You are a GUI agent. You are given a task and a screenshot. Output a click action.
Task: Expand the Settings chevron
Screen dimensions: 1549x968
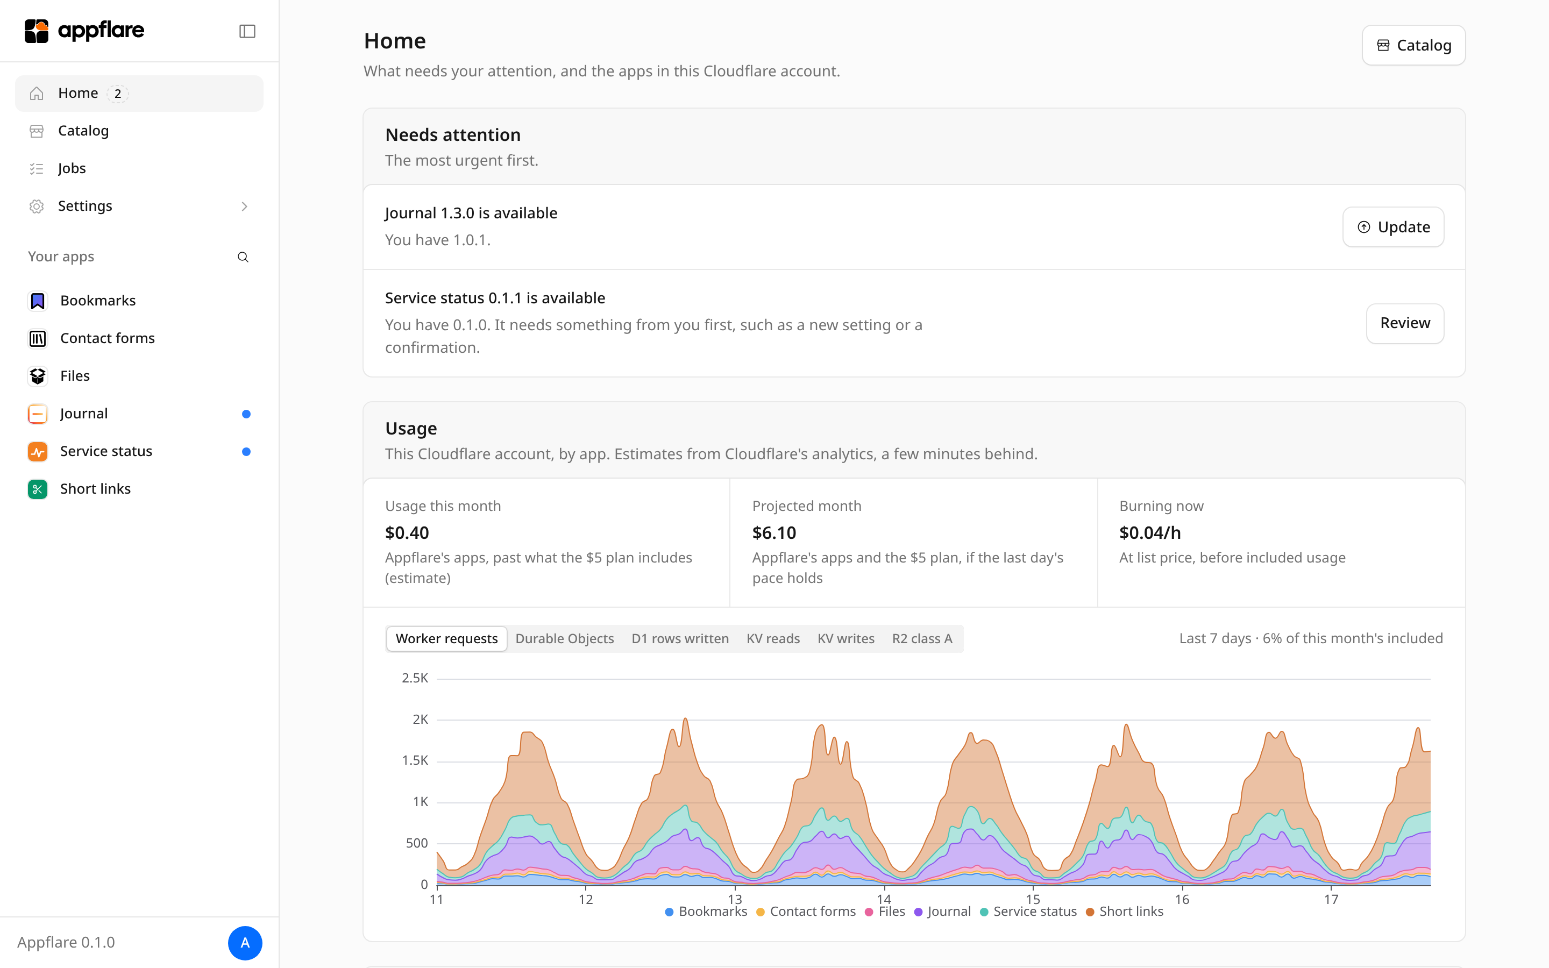244,206
